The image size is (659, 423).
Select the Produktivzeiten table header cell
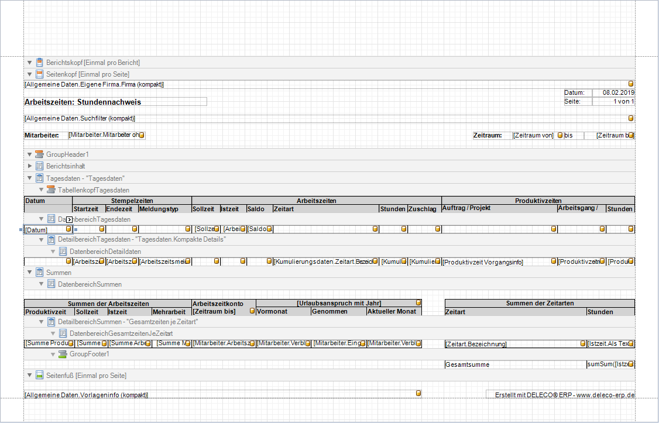(538, 201)
